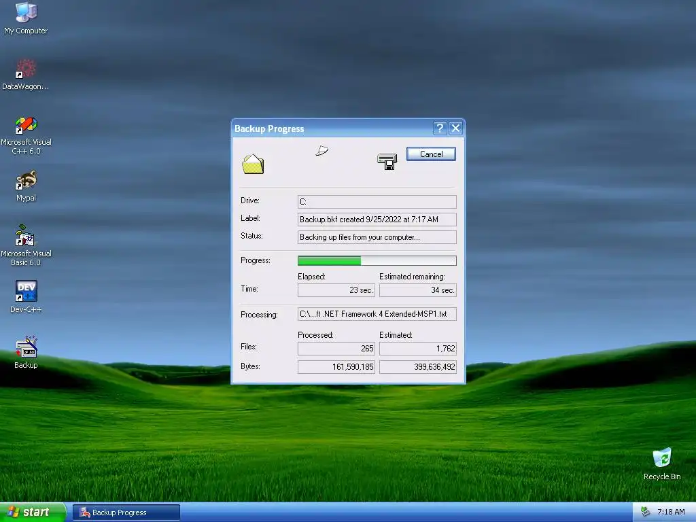Click the processed bytes value 161,590,185
This screenshot has width=696, height=522.
point(336,366)
